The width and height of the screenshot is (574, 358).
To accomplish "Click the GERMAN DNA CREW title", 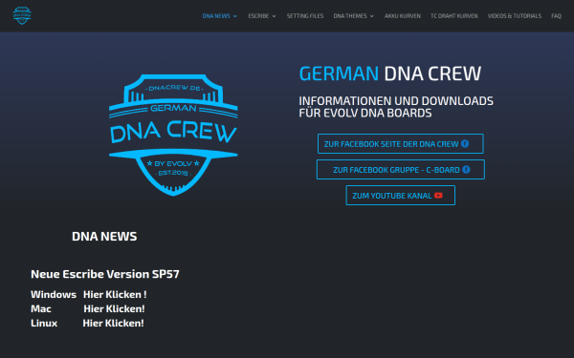I will pos(390,74).
